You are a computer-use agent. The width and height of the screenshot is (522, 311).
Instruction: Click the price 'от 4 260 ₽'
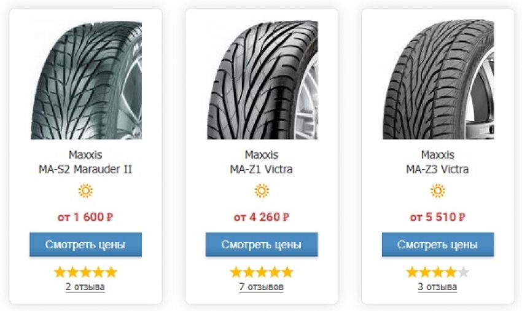[x=262, y=218]
